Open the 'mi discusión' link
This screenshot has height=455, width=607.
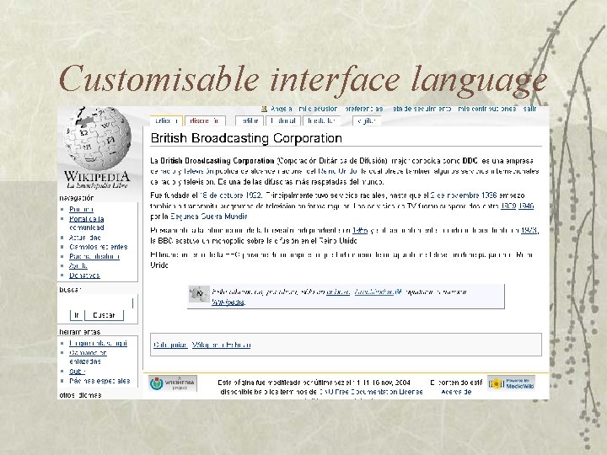(x=318, y=109)
